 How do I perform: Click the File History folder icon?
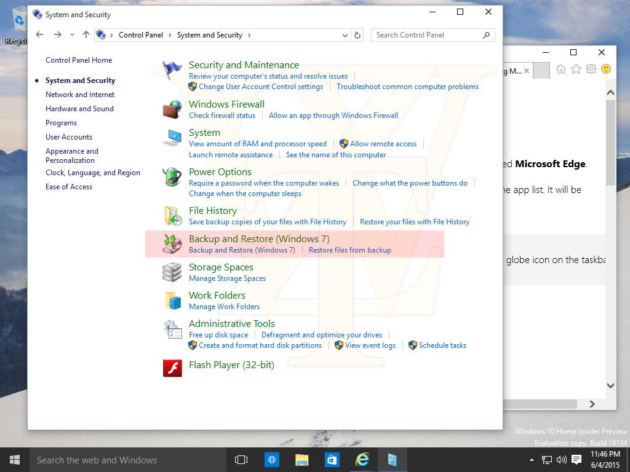173,216
